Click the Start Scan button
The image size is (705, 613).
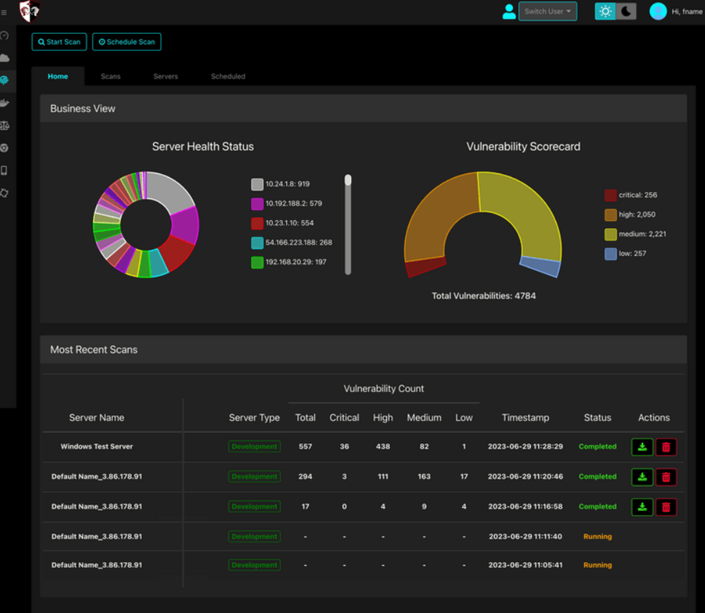point(59,42)
